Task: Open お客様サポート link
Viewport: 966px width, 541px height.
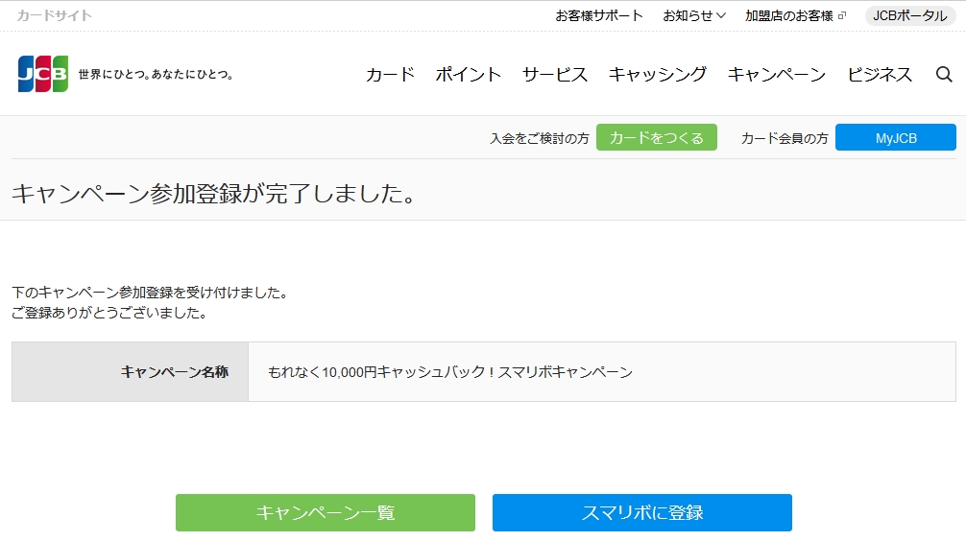Action: (599, 15)
